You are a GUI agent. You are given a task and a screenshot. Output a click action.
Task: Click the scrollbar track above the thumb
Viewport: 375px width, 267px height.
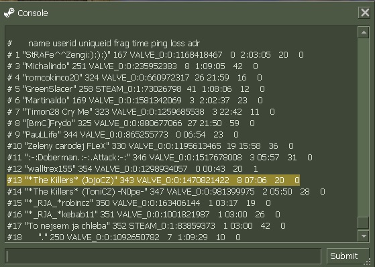point(364,127)
